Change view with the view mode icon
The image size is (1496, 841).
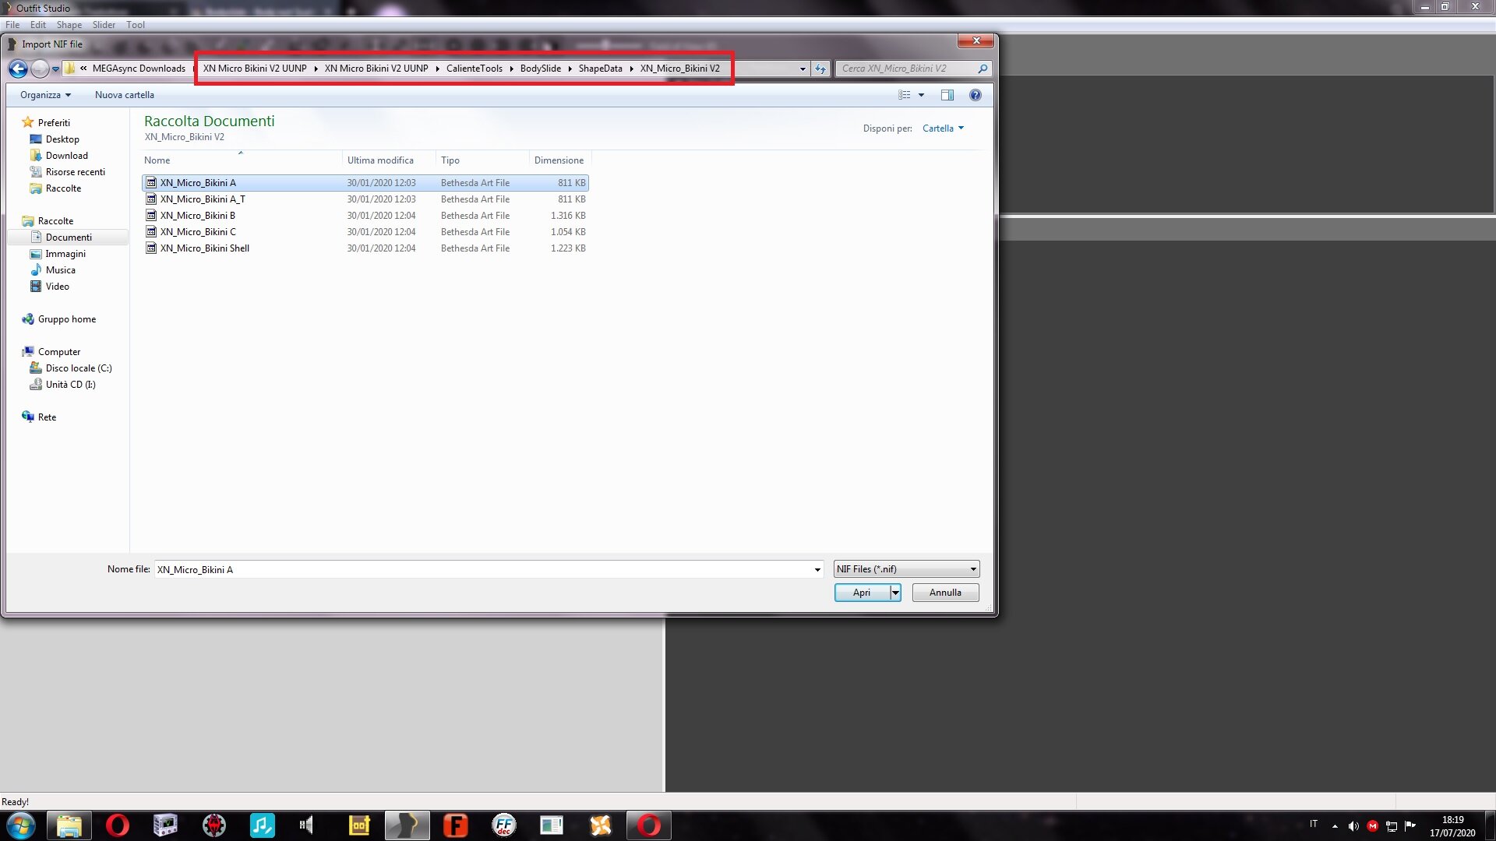(905, 95)
